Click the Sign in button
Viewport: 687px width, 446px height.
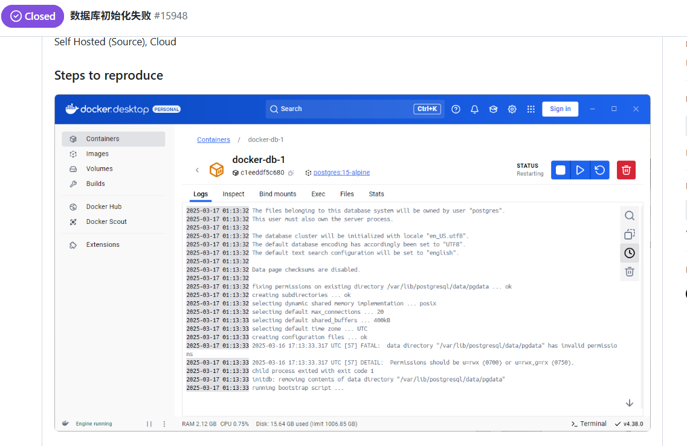click(560, 109)
